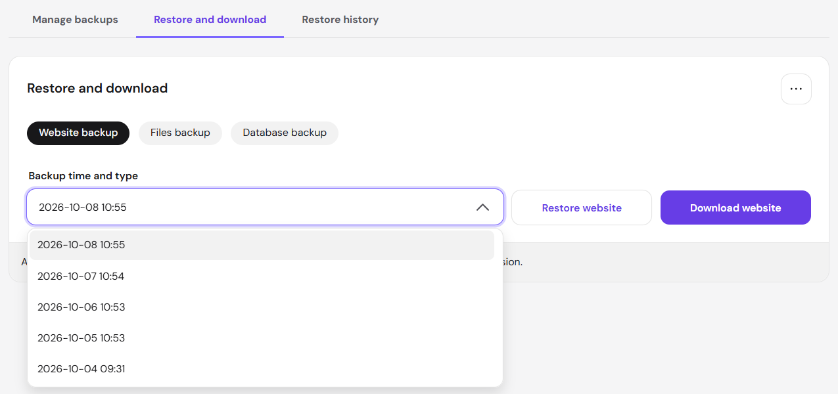Image resolution: width=838 pixels, height=394 pixels.
Task: Click the Backup time and type label
Action: (83, 176)
